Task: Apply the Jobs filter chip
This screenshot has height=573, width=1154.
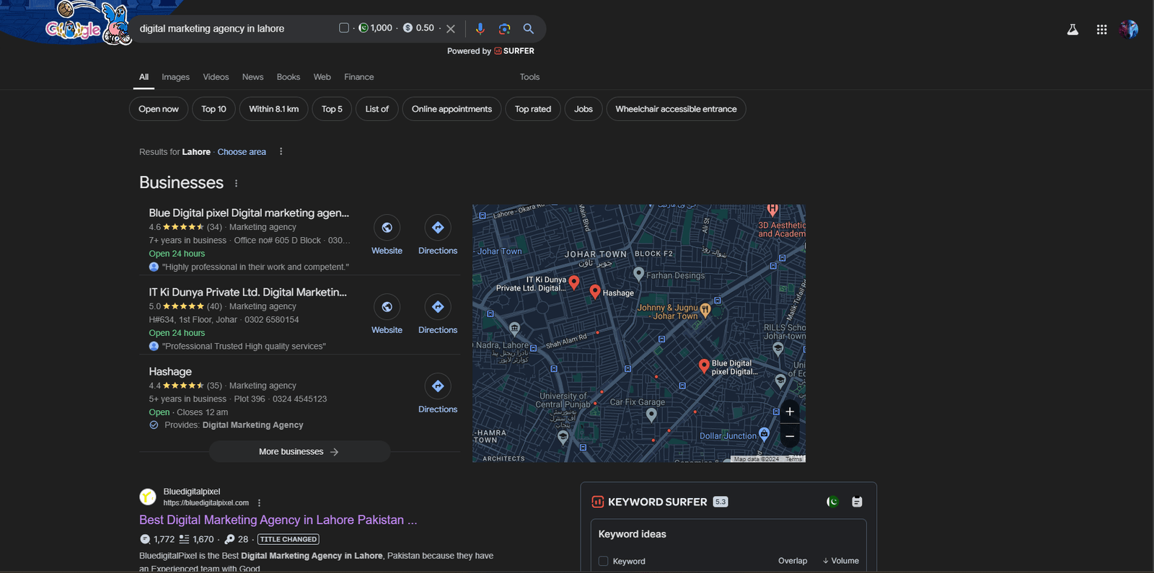Action: tap(583, 109)
